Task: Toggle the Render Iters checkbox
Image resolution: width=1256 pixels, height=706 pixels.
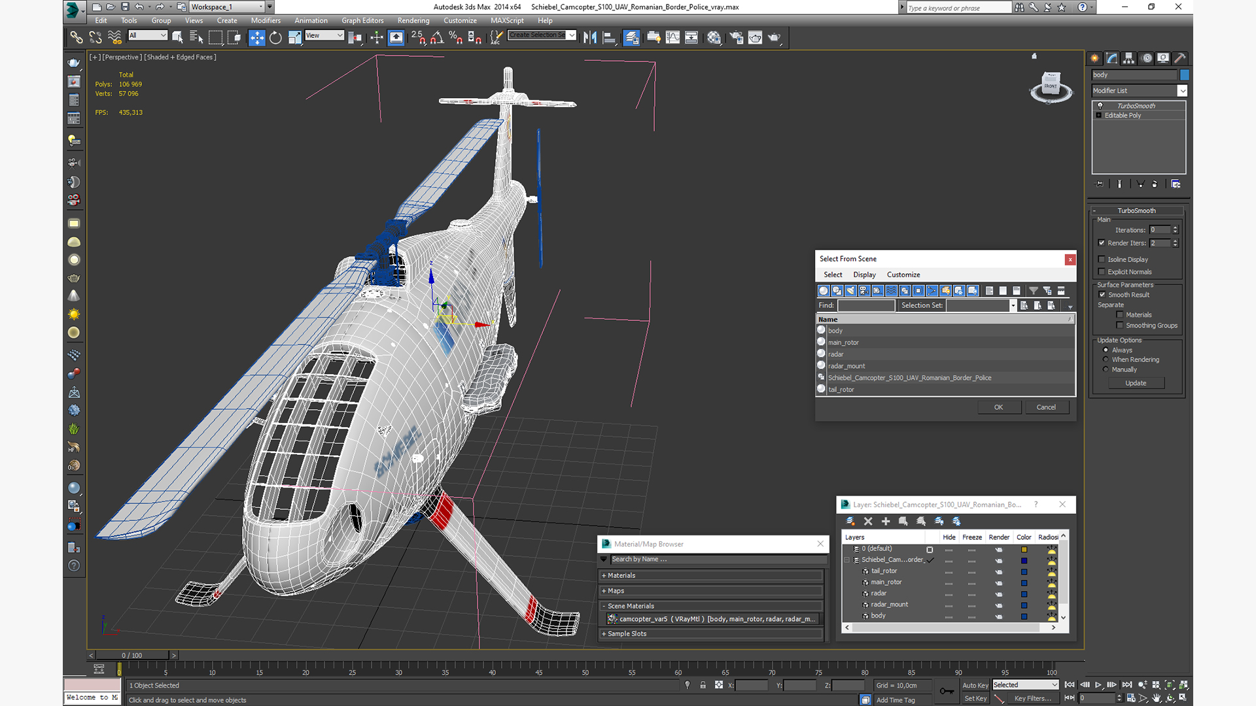Action: tap(1102, 243)
